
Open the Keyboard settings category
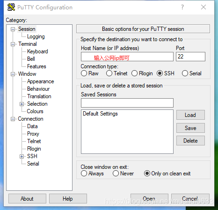37,51
